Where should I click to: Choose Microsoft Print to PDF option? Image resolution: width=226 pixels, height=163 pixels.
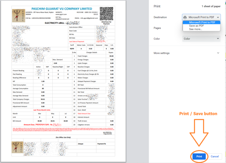(201, 22)
